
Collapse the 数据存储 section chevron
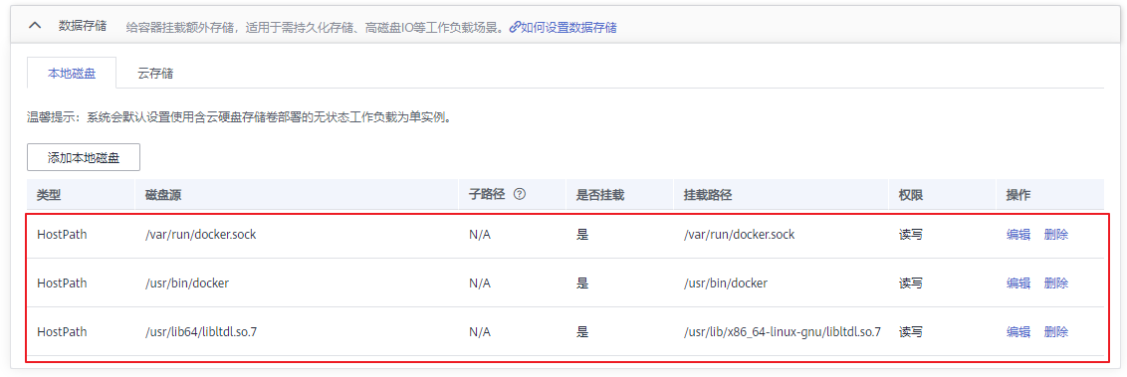[x=35, y=26]
